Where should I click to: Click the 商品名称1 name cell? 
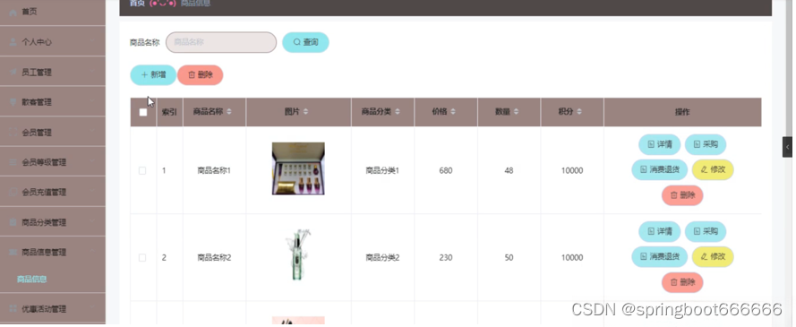point(214,170)
